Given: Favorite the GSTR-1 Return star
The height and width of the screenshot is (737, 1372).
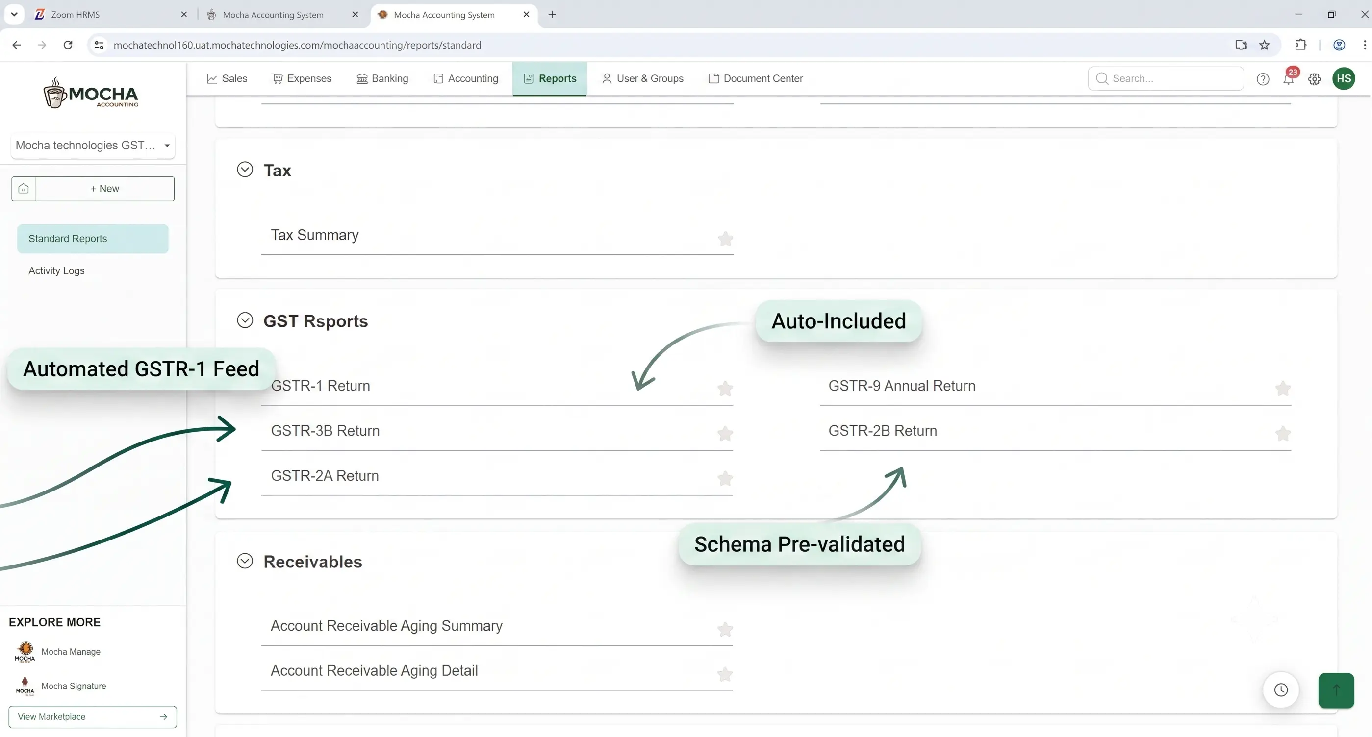Looking at the screenshot, I should tap(725, 389).
